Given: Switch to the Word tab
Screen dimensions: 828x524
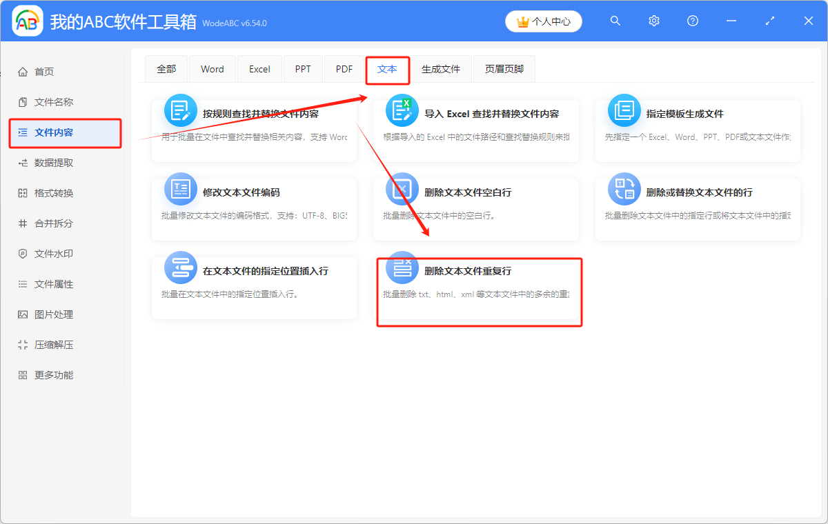Looking at the screenshot, I should pos(212,69).
